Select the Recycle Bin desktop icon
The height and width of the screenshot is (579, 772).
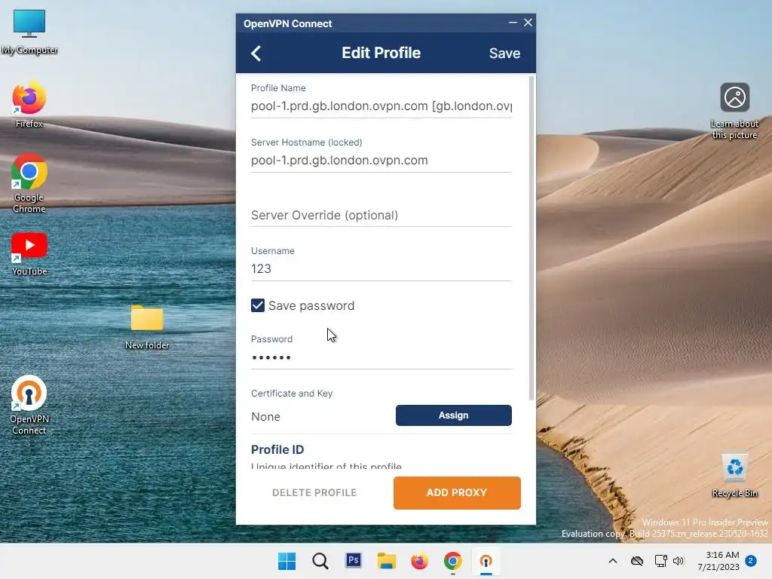coord(734,476)
